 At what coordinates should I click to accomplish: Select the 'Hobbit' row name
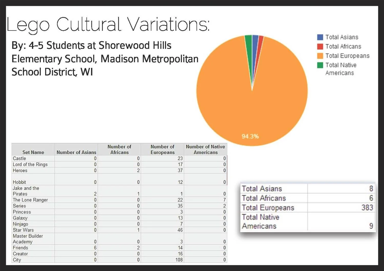click(x=19, y=182)
